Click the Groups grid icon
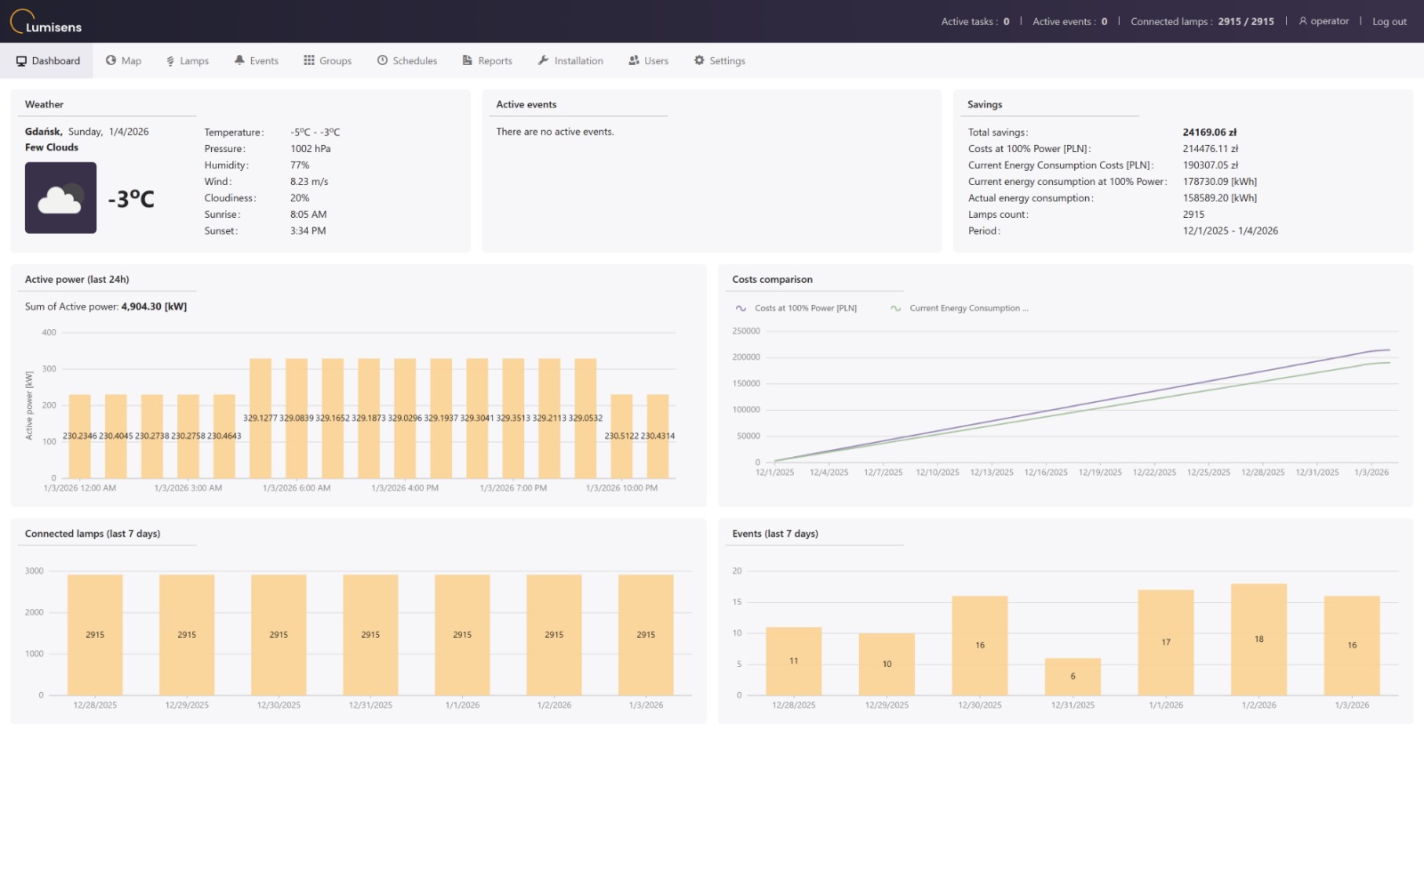 click(x=309, y=60)
